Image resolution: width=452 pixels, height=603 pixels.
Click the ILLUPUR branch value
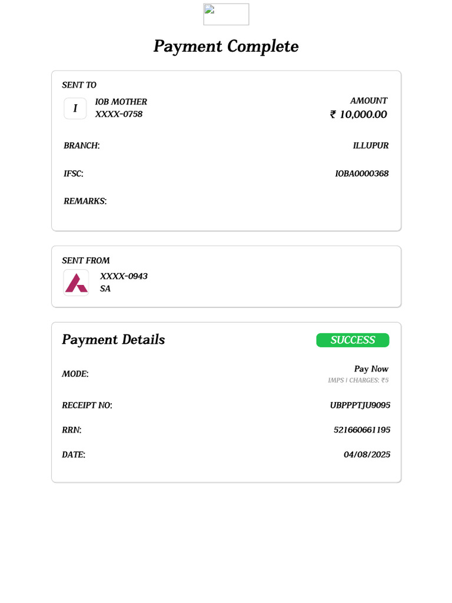click(371, 145)
